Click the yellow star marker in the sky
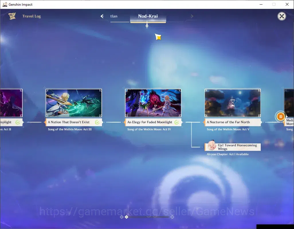 (x=158, y=37)
